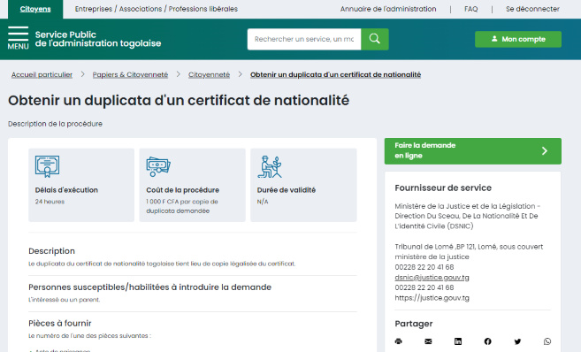Click the person icon above Durée de validité
The width and height of the screenshot is (581, 352).
point(270,167)
